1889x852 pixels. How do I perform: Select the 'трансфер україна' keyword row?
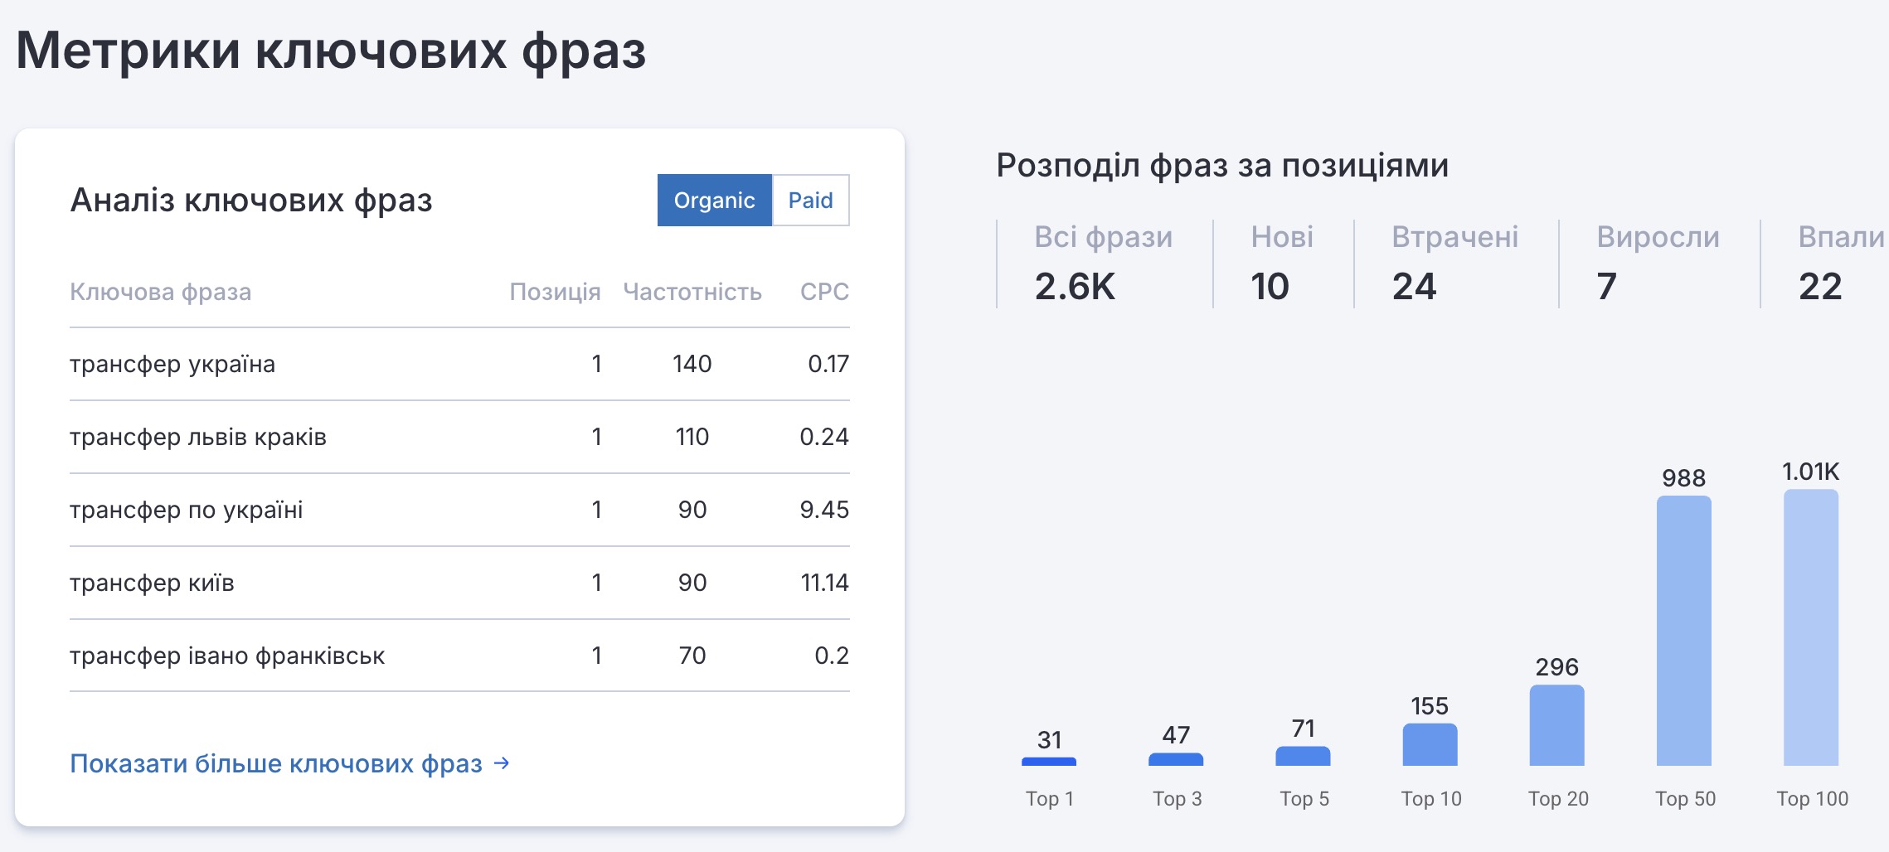[172, 364]
